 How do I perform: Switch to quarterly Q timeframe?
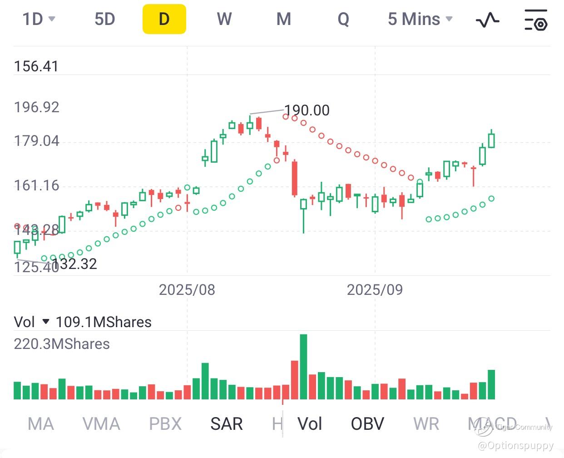tap(343, 20)
